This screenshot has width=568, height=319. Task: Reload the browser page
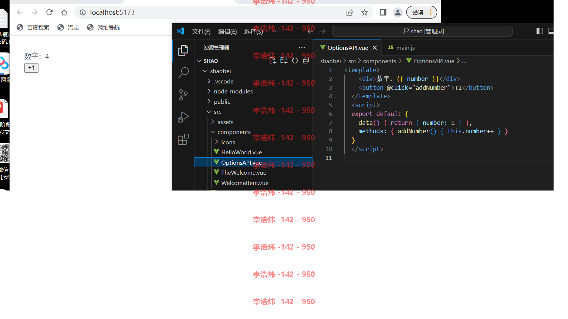pos(50,12)
